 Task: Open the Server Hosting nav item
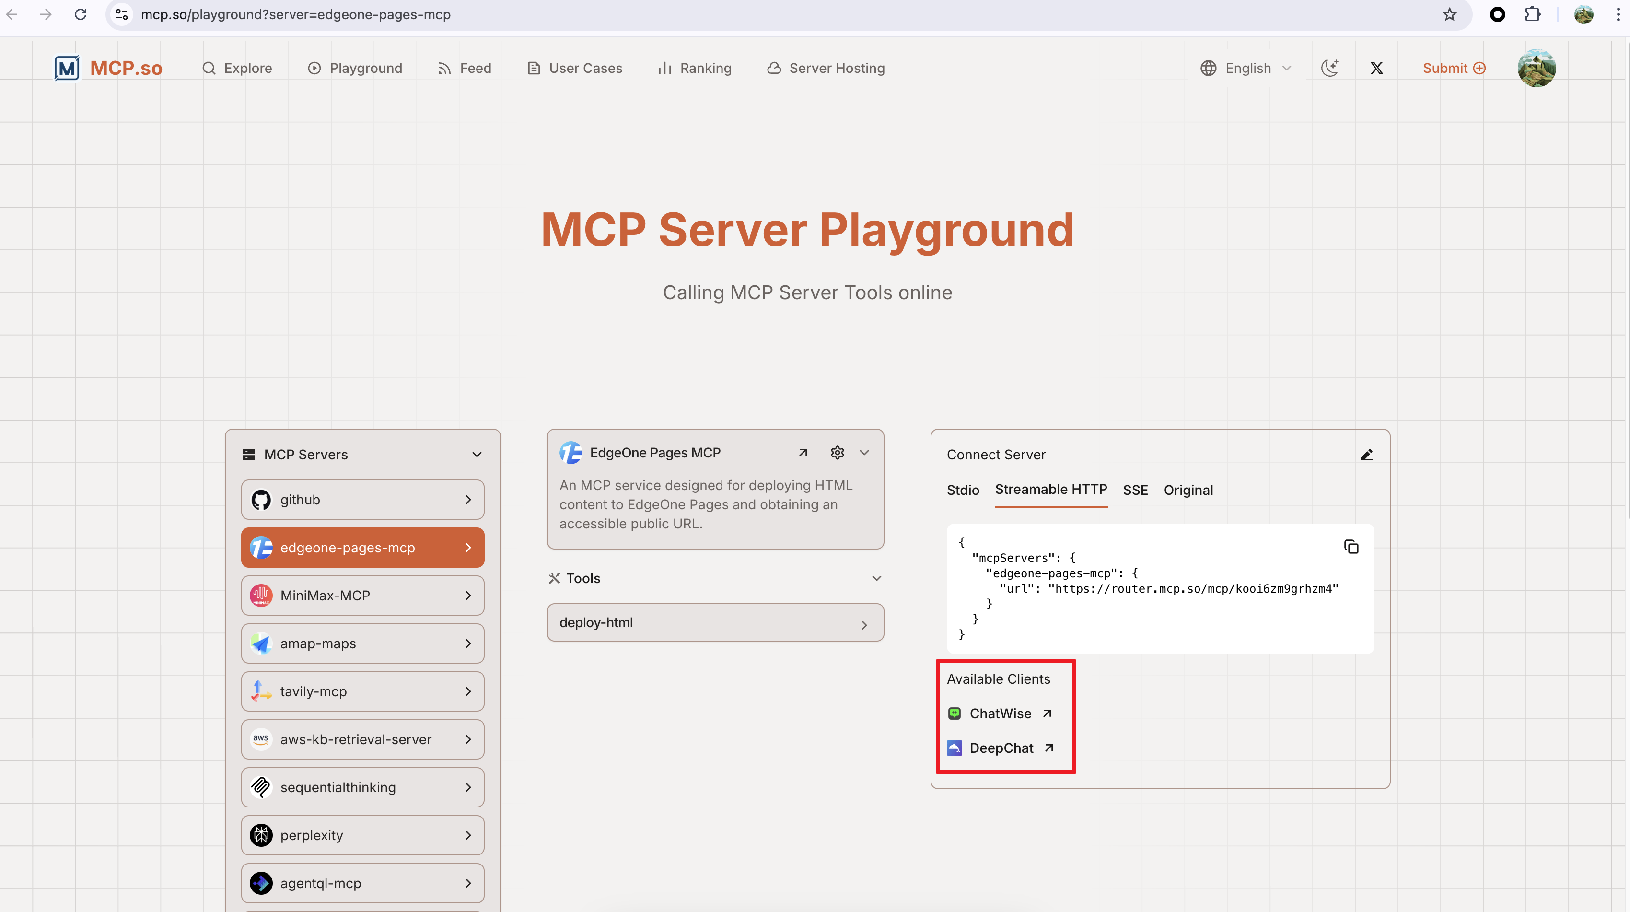click(826, 69)
